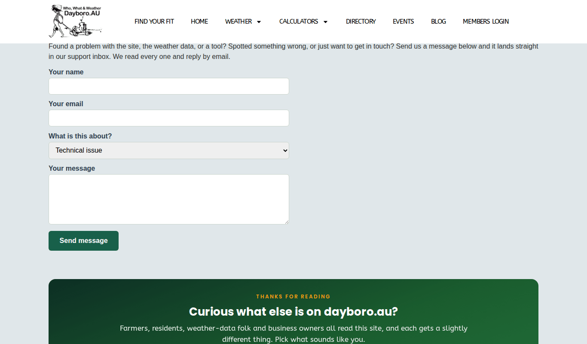This screenshot has width=587, height=344.
Task: Click the 'Your email' field label
Action: click(66, 104)
